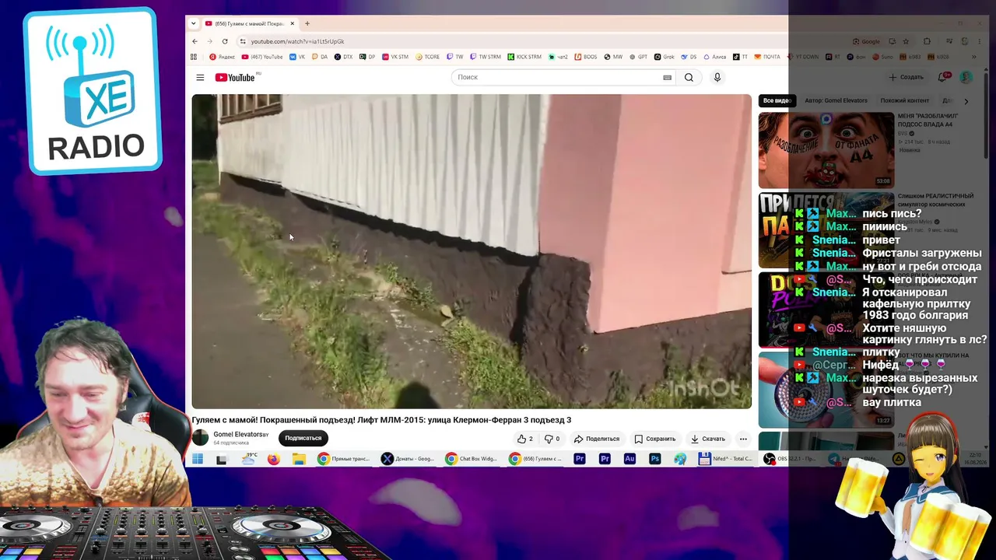Reload the page with refresh icon

click(225, 41)
